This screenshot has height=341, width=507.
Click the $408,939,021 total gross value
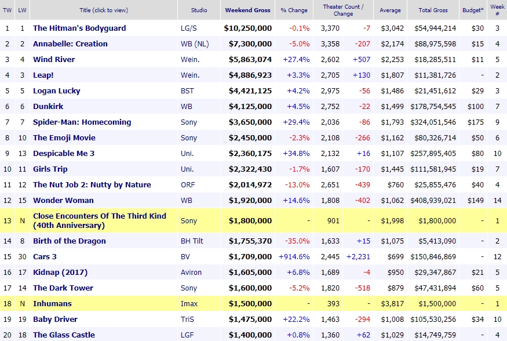point(433,200)
